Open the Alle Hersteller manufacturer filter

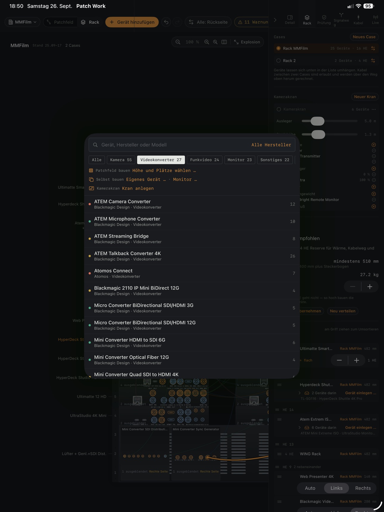click(271, 145)
